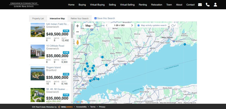Screen dimensions: 226x109
Task: Click the Quaker listing aerial photo thumbnail
Action: (38, 95)
